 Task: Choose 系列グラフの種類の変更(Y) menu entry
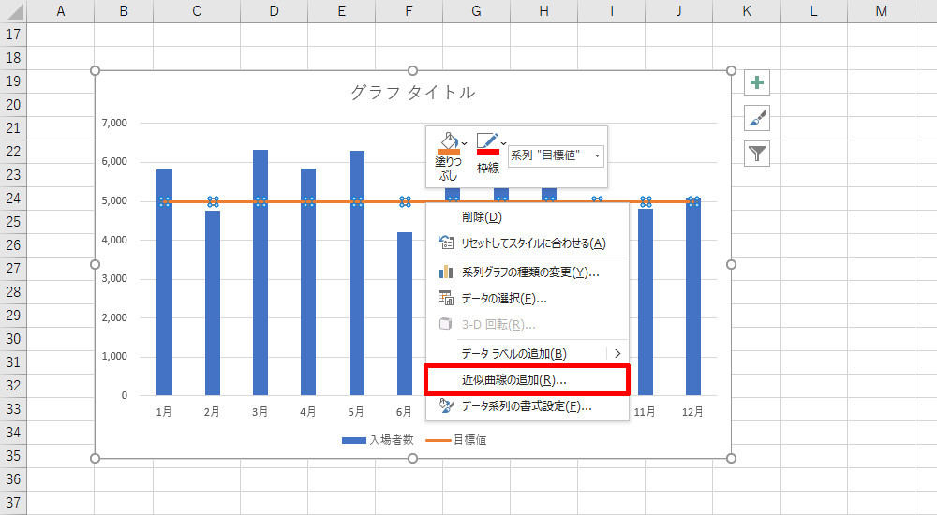pyautogui.click(x=527, y=272)
